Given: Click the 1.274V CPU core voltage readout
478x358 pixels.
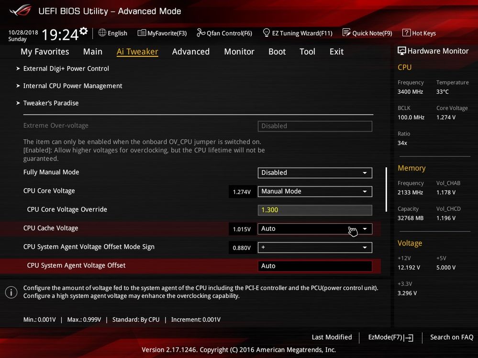Looking at the screenshot, I should coord(242,192).
